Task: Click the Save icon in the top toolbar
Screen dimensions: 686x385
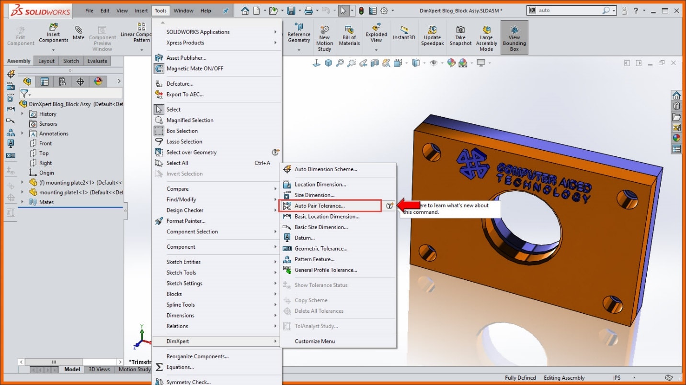Action: click(291, 11)
